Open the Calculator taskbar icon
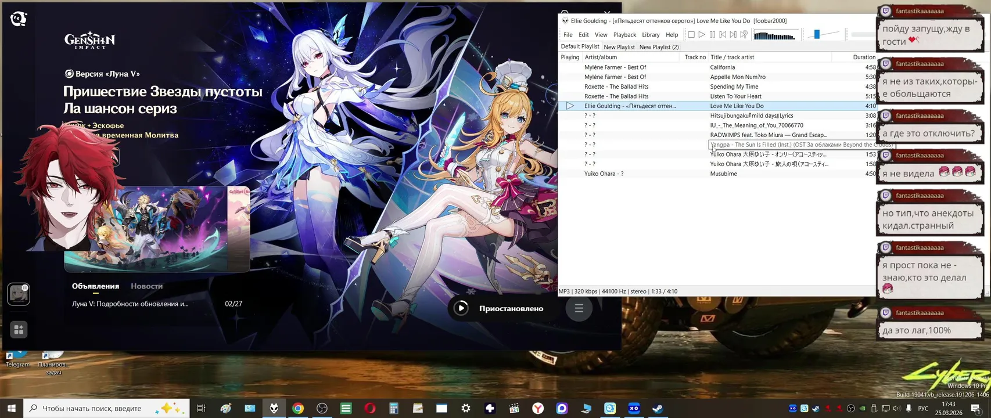 [x=394, y=408]
